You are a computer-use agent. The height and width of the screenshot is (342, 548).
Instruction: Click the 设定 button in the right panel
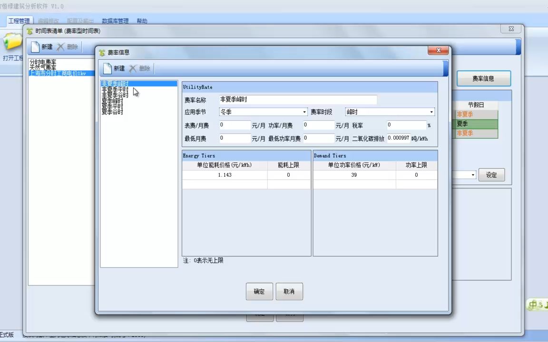click(x=491, y=175)
